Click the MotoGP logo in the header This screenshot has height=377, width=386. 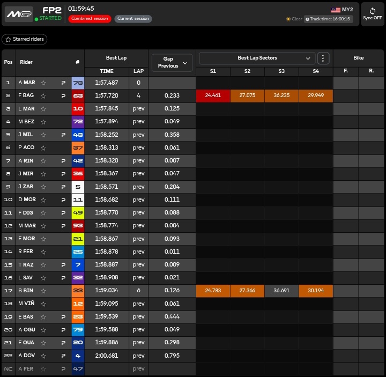pos(19,14)
